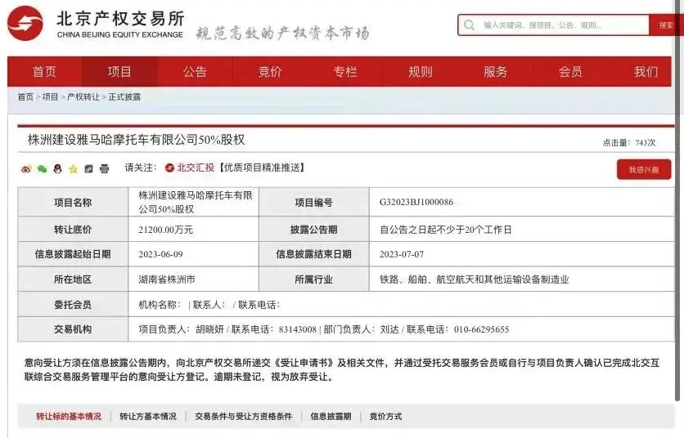Screen dimensions: 684x438
Task: Click the 【优质项目精准推送】 text
Action: [x=261, y=168]
